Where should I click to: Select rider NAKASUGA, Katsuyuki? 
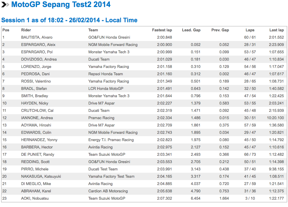click(x=41, y=177)
